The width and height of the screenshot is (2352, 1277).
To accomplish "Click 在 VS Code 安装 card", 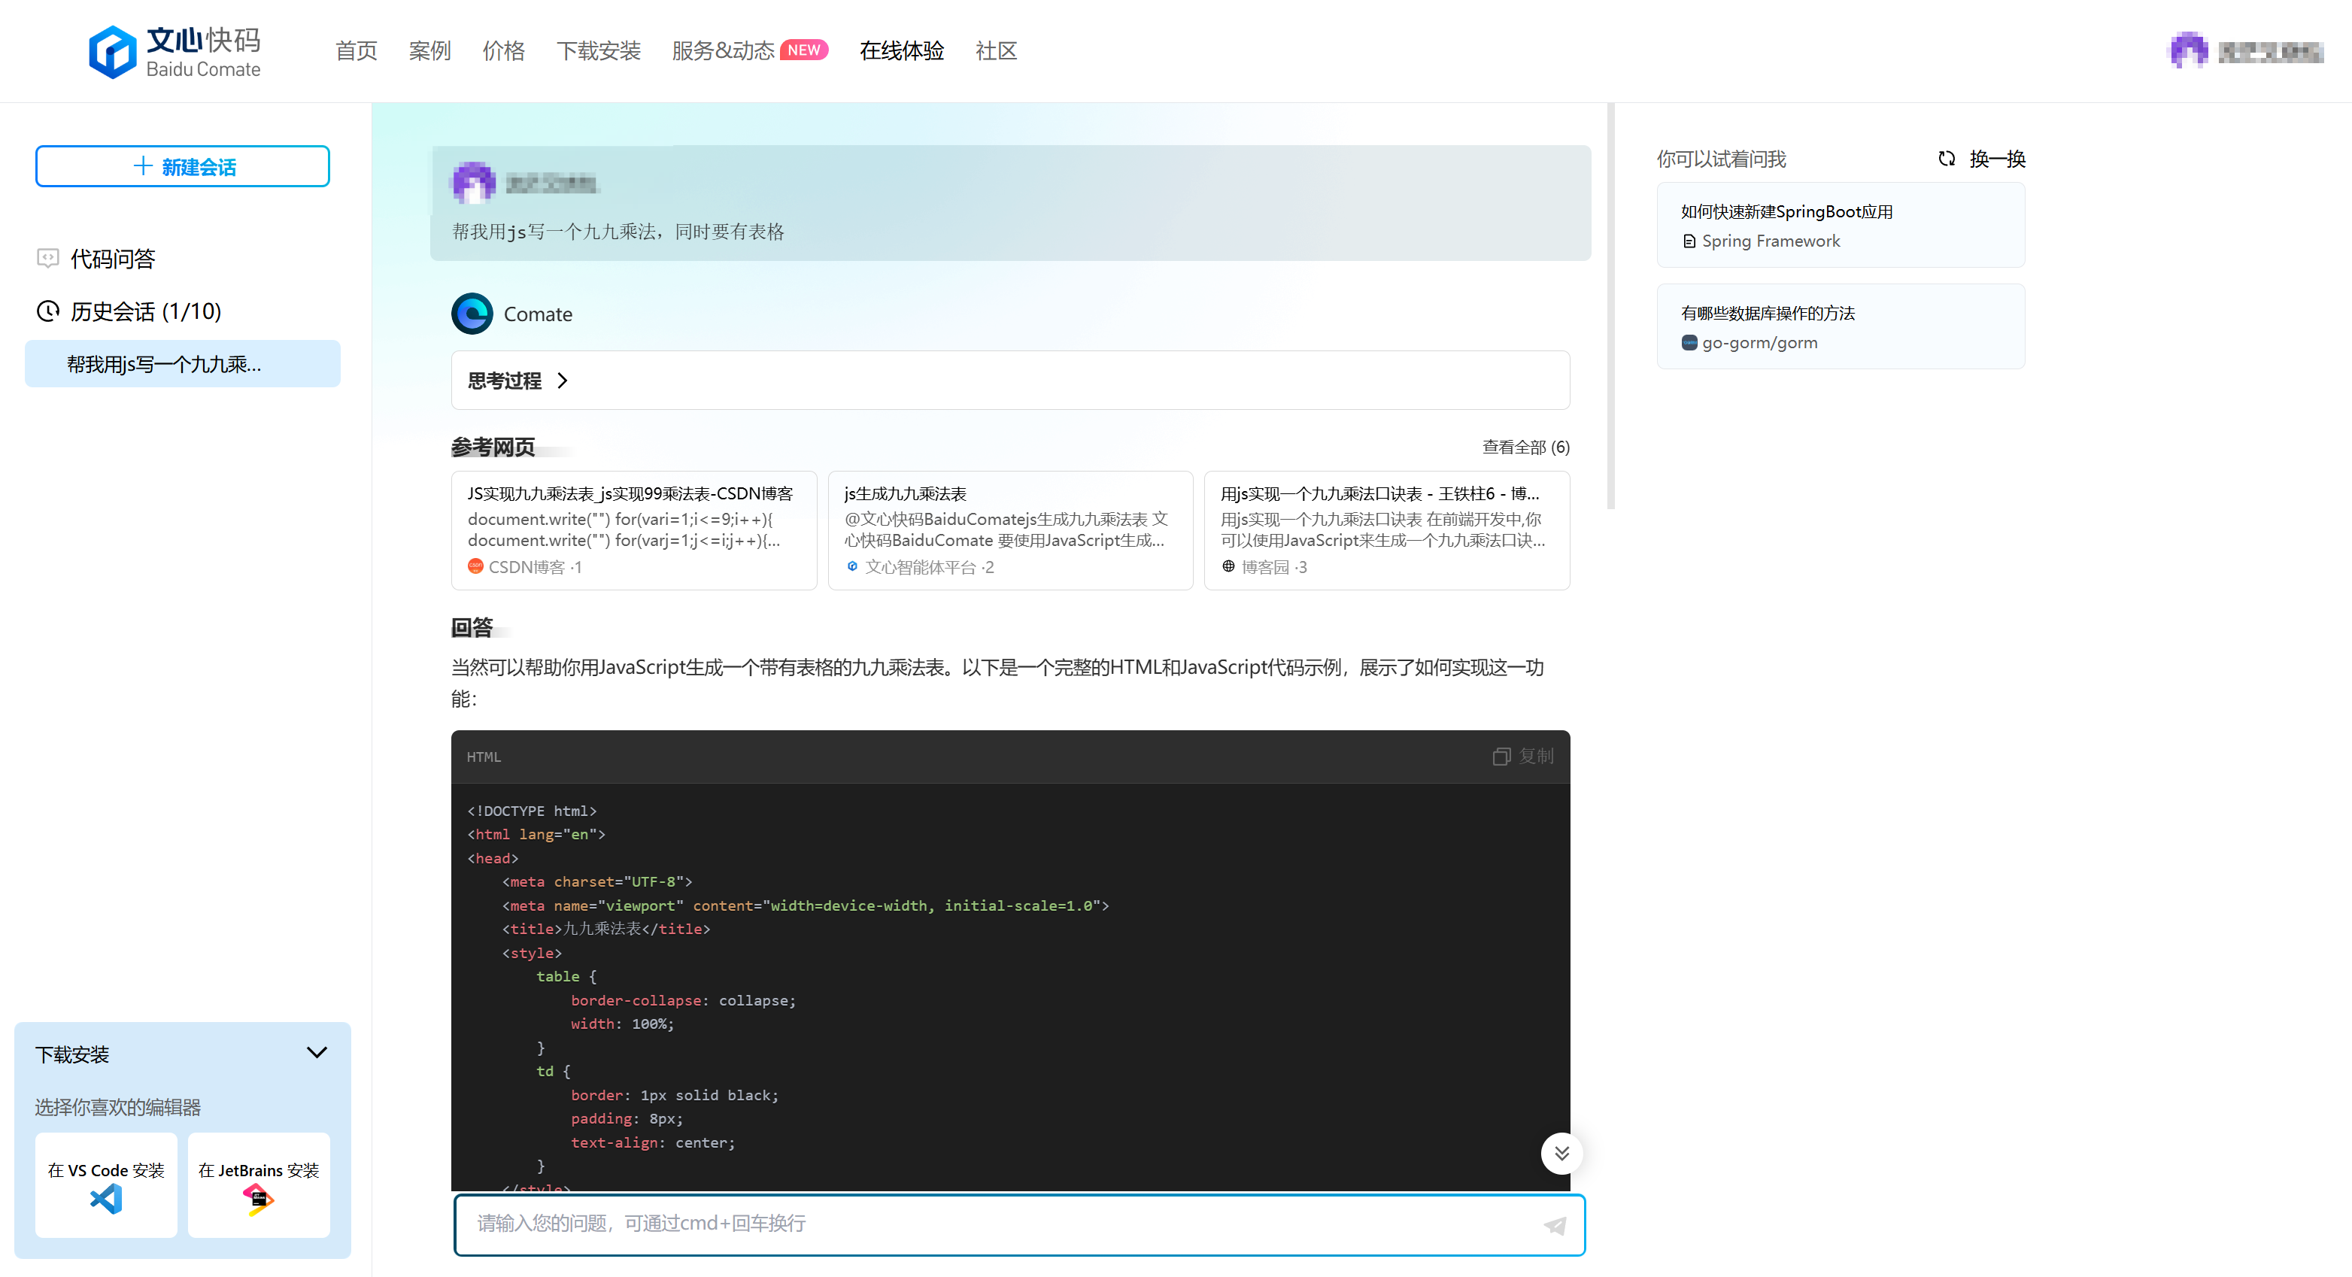I will [x=106, y=1186].
